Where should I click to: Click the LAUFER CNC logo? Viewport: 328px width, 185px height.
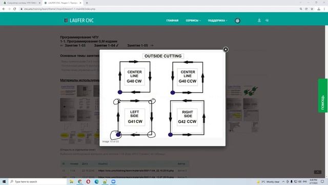[x=78, y=21]
